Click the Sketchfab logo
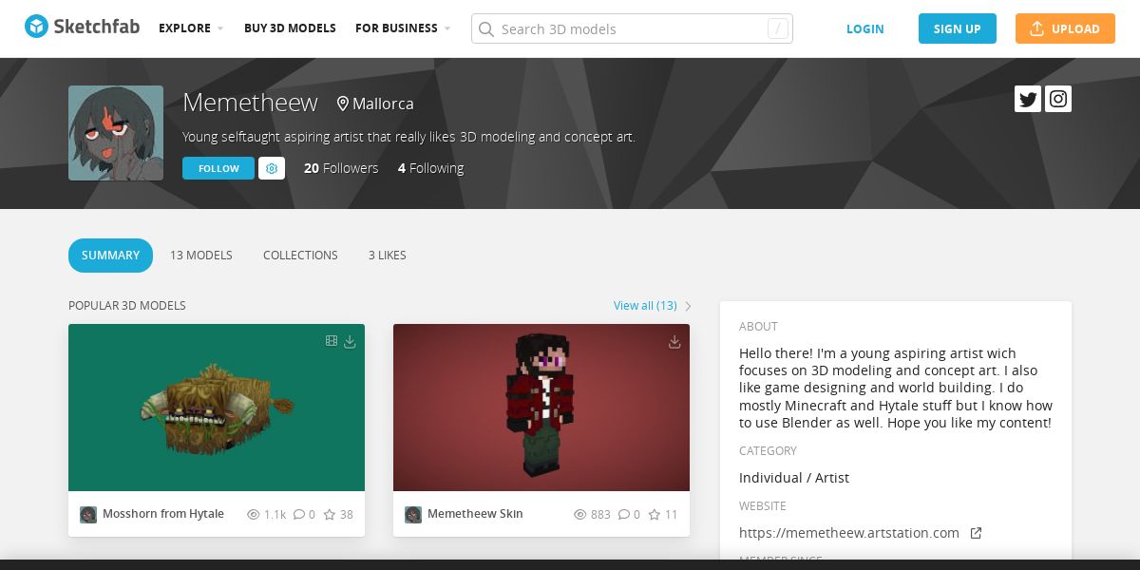This screenshot has height=570, width=1140. click(x=83, y=28)
